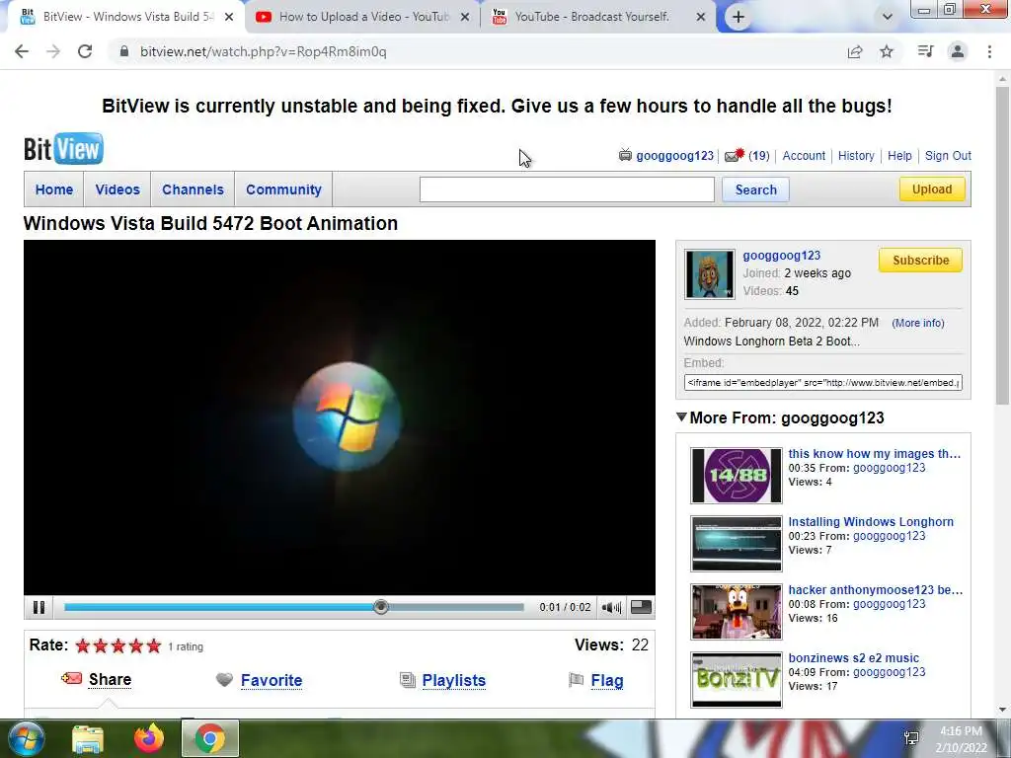Click the Favorite heart icon
This screenshot has width=1011, height=758.
[224, 680]
